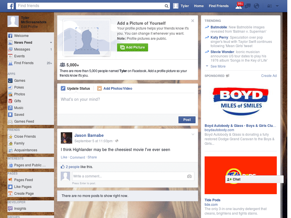The image size is (291, 218).
Task: Click the Games Feed controller icon
Action: pyautogui.click(x=10, y=121)
